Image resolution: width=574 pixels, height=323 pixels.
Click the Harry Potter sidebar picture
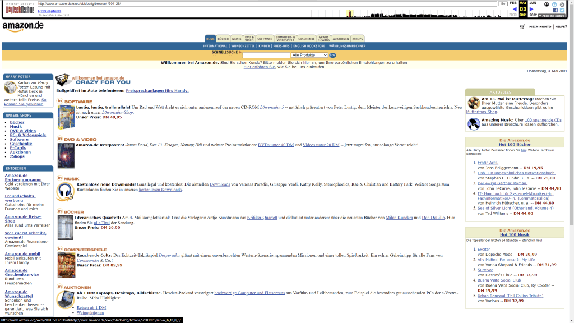(x=10, y=87)
